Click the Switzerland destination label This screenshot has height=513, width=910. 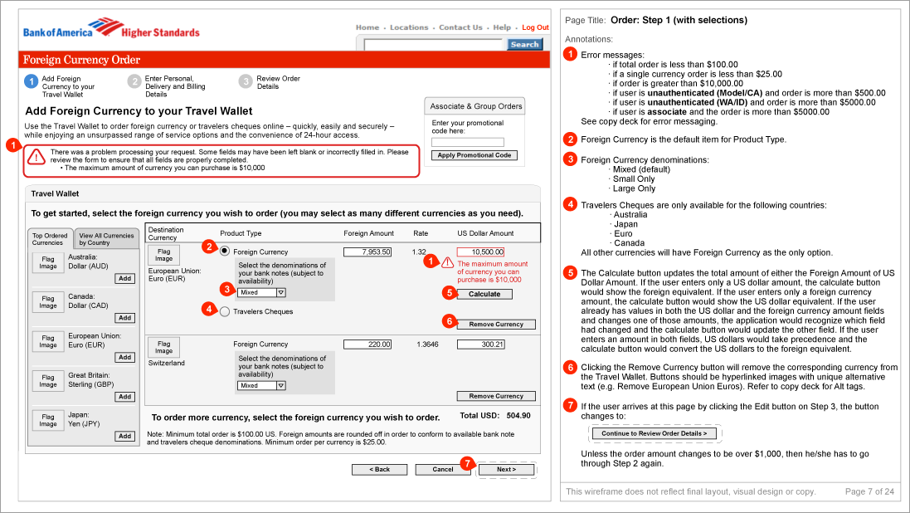click(167, 363)
